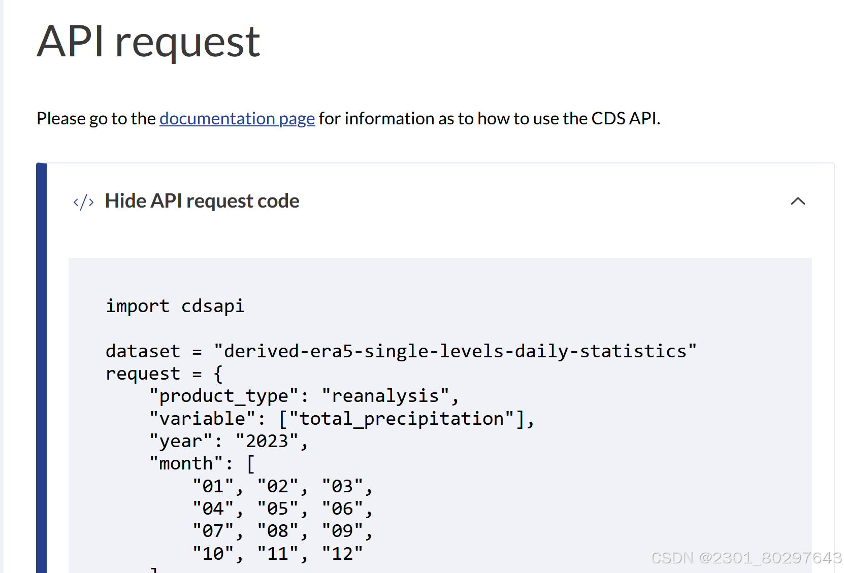Click the derived-era5-single-levels-daily-statistics dataset name
Viewport: 844px width, 573px height.
click(x=456, y=350)
